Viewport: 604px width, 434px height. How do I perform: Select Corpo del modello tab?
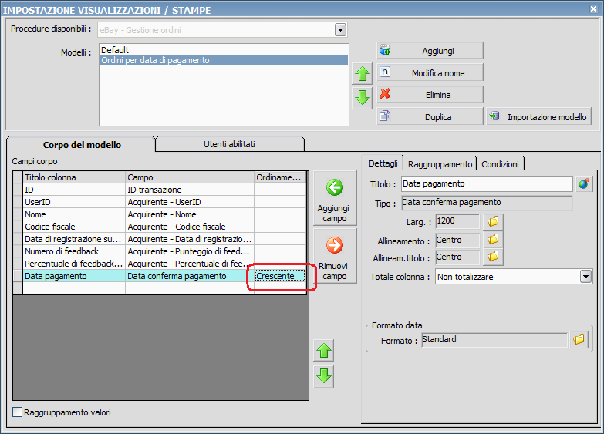pyautogui.click(x=82, y=145)
